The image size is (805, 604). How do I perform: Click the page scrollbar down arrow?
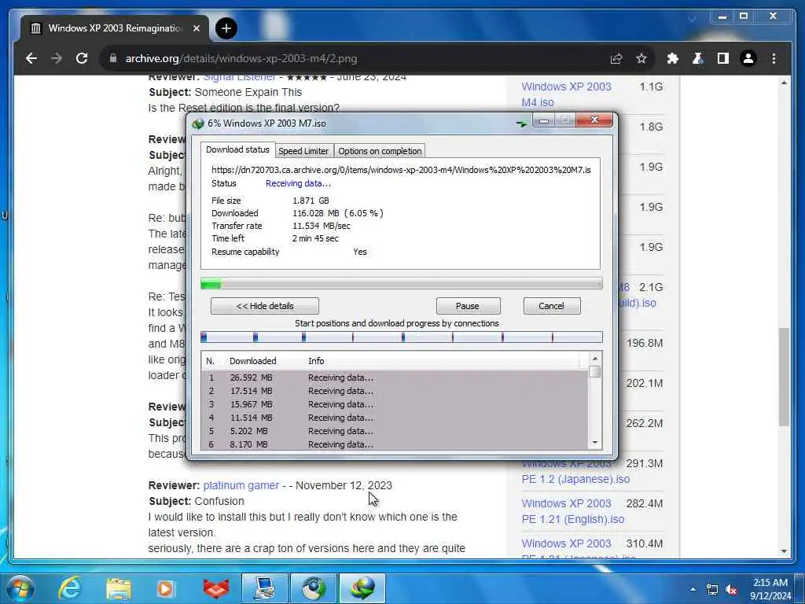click(x=784, y=551)
